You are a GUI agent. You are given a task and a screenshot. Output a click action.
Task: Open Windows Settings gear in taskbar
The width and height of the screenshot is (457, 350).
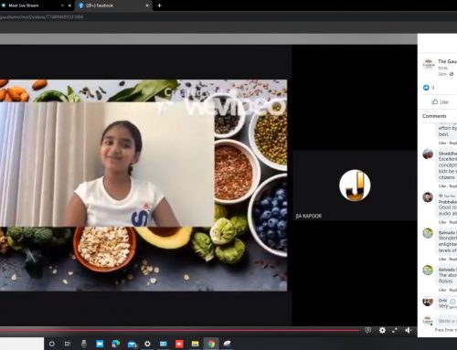[147, 344]
